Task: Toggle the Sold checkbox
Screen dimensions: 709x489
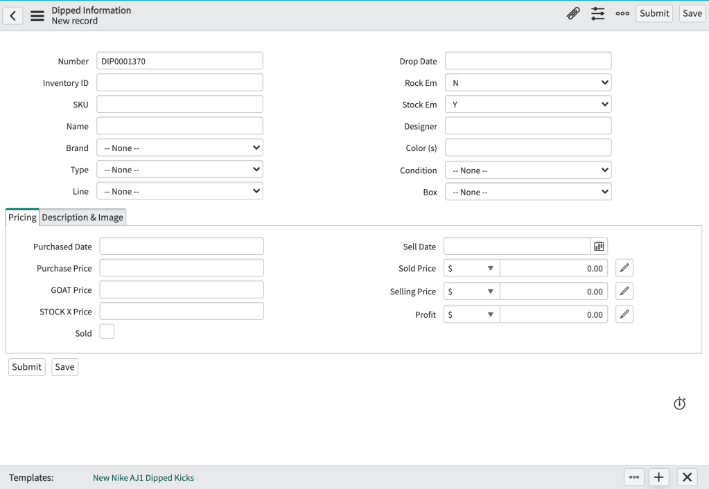Action: coord(107,332)
